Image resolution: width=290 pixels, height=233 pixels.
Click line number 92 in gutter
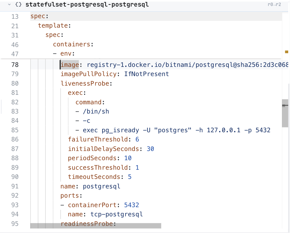point(15,196)
